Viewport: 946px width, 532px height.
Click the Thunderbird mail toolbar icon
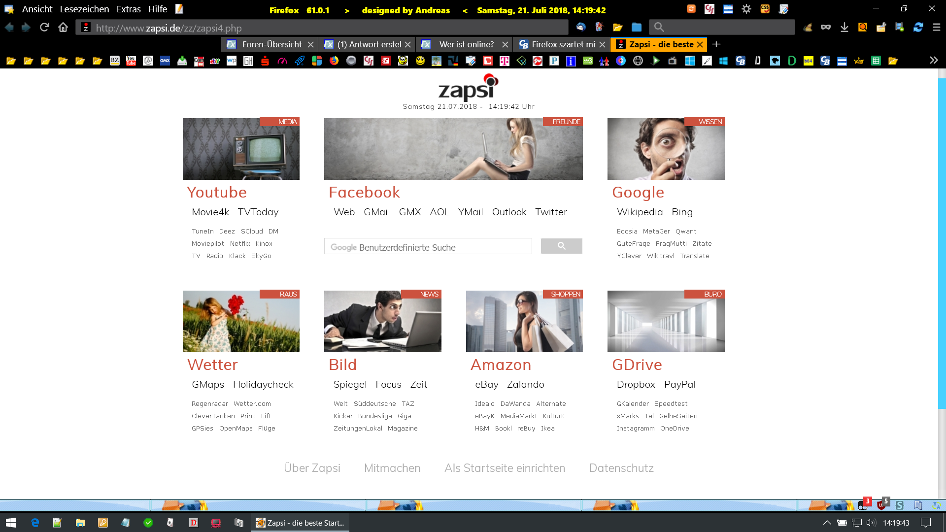tap(581, 28)
